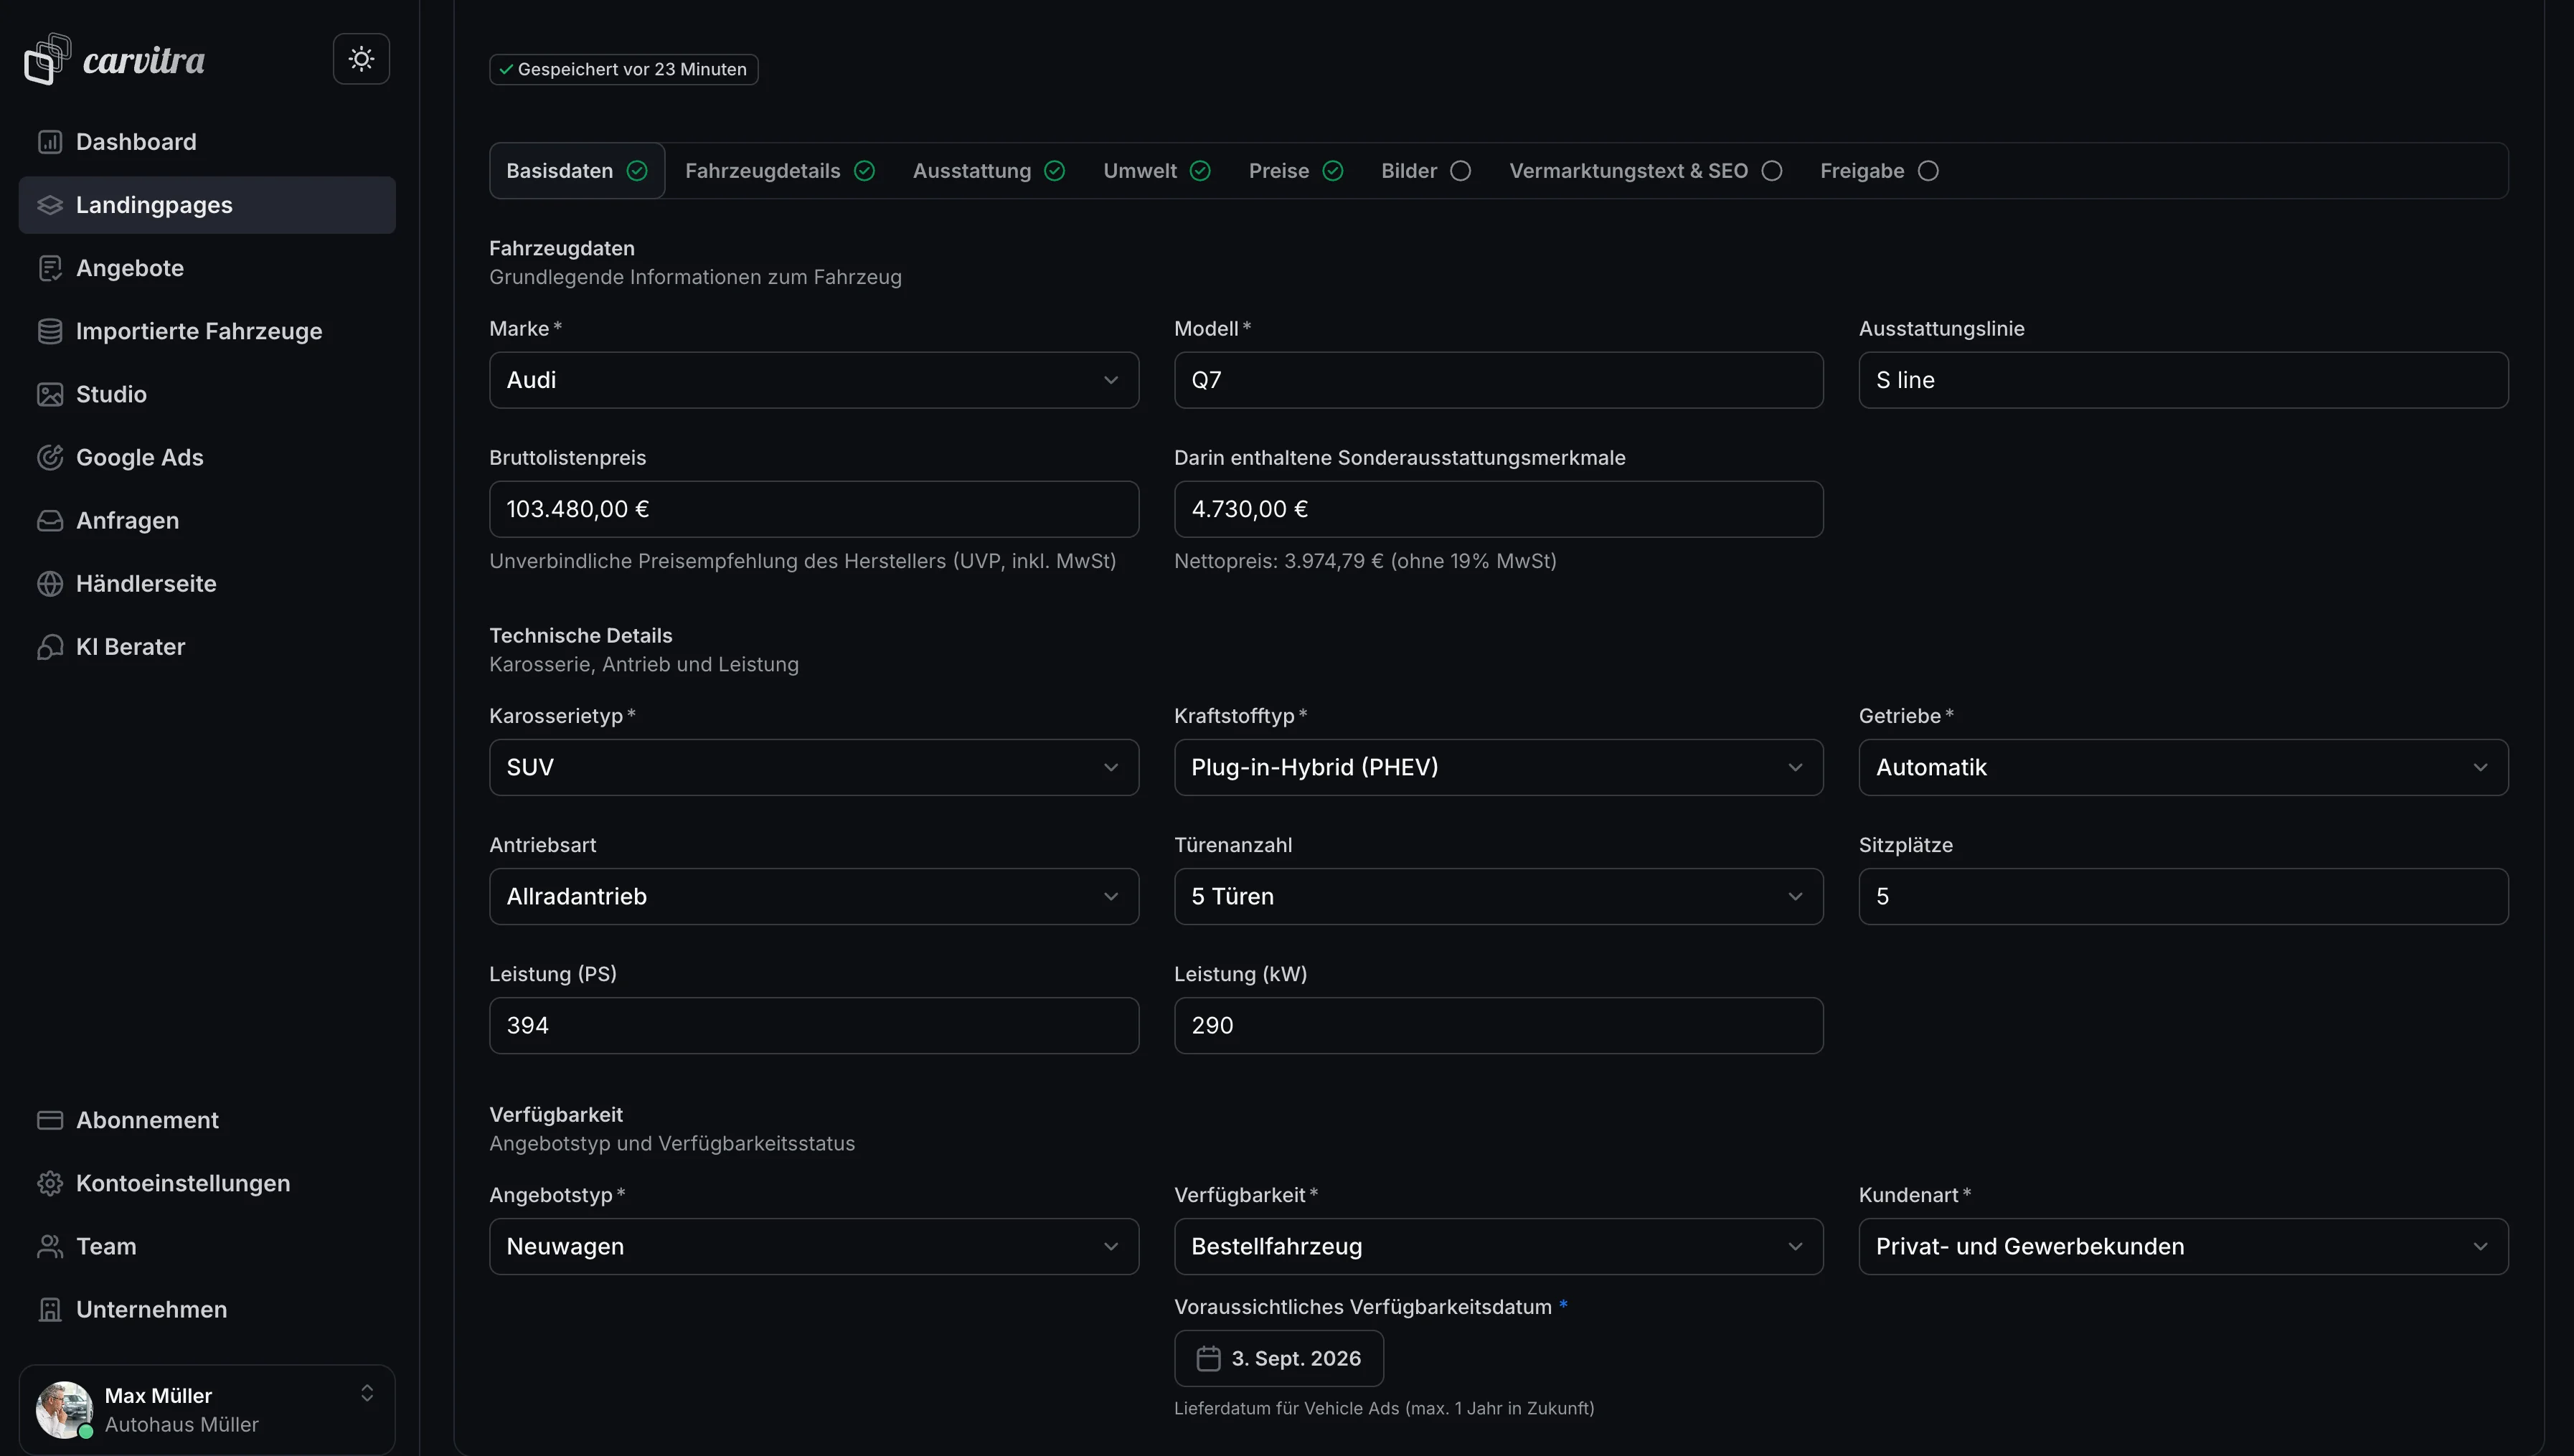Click the Landingpages layers icon
Image resolution: width=2574 pixels, height=1456 pixels.
coord(50,205)
